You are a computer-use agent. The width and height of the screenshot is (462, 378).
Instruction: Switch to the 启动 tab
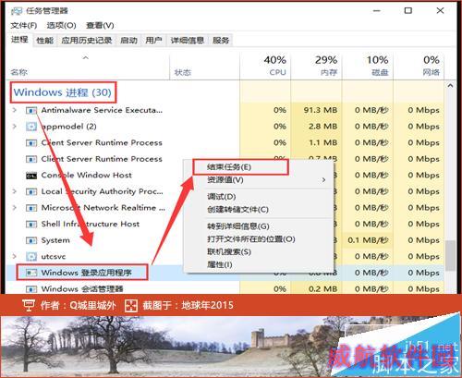[128, 41]
